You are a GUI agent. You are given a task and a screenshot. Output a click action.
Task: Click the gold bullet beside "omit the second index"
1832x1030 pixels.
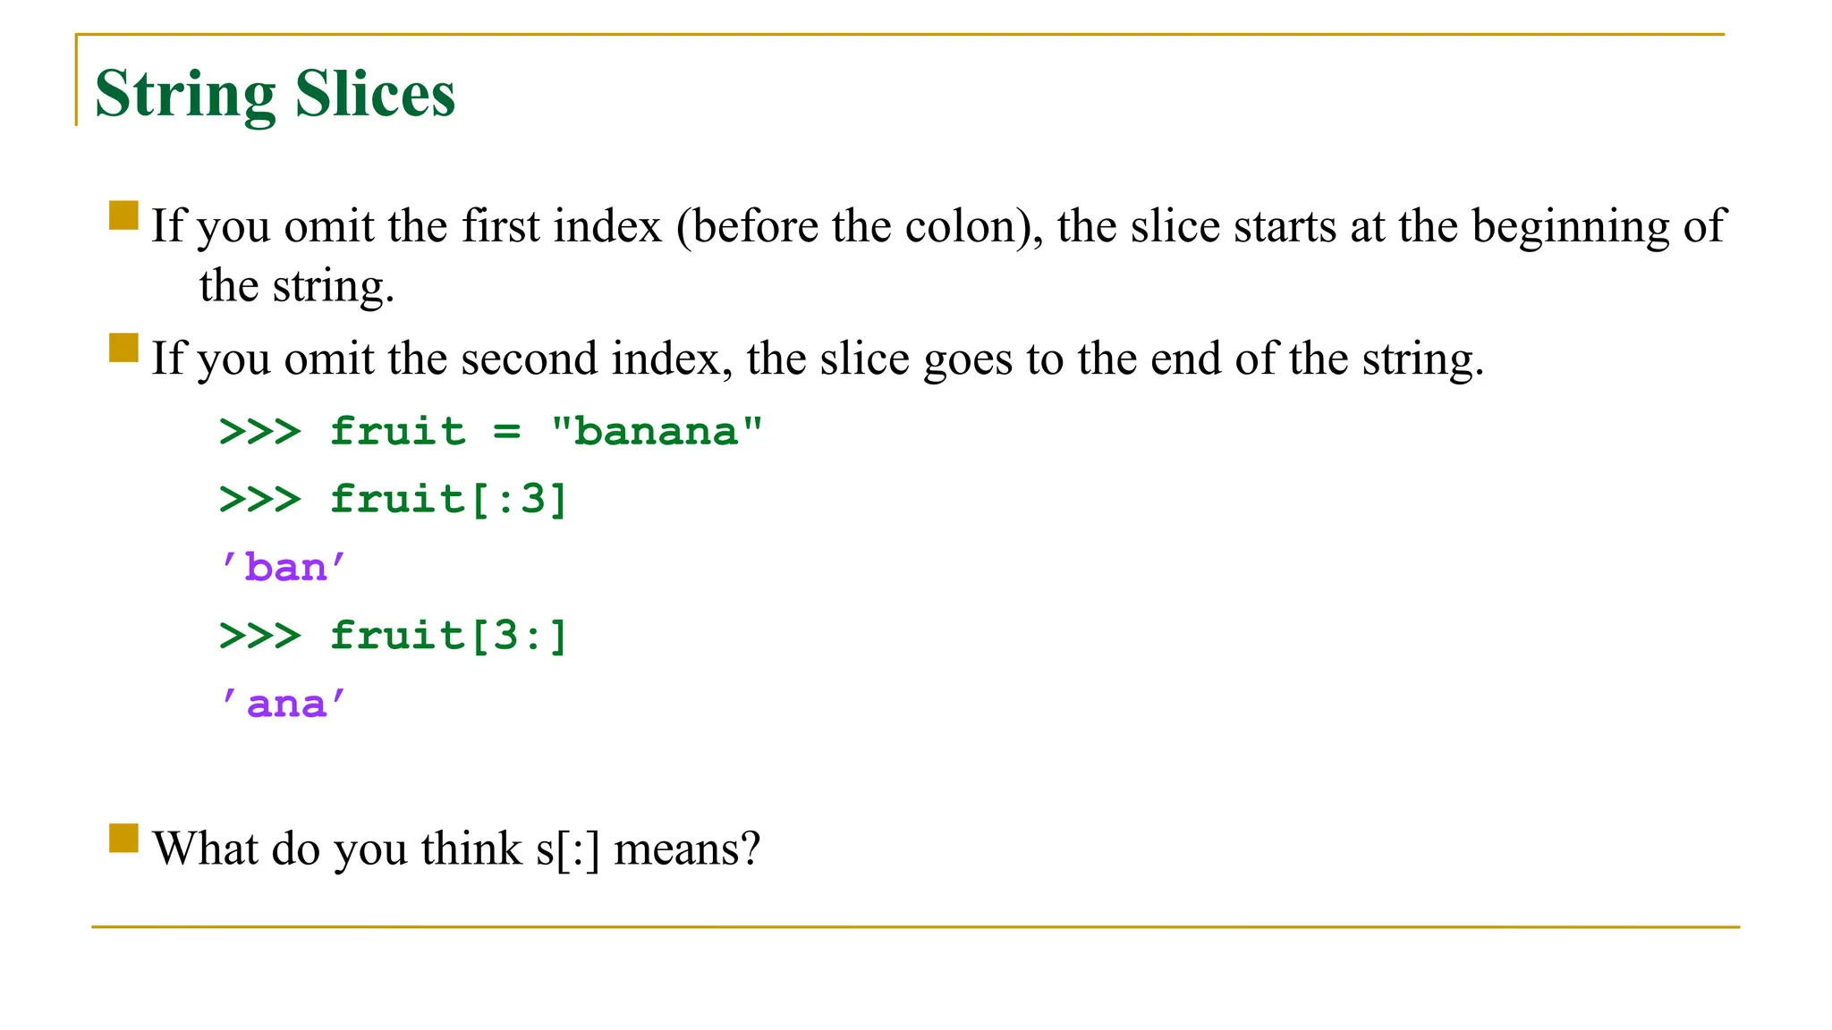point(123,348)
